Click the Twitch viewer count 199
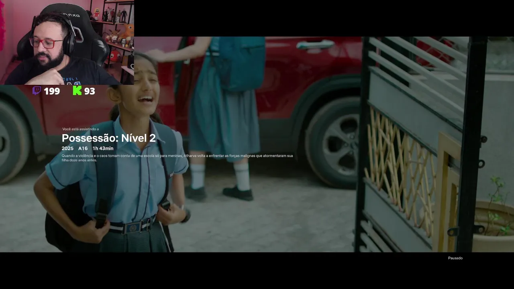 [x=52, y=91]
